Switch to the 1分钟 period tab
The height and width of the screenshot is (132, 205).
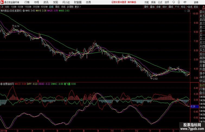[x=14, y=7]
